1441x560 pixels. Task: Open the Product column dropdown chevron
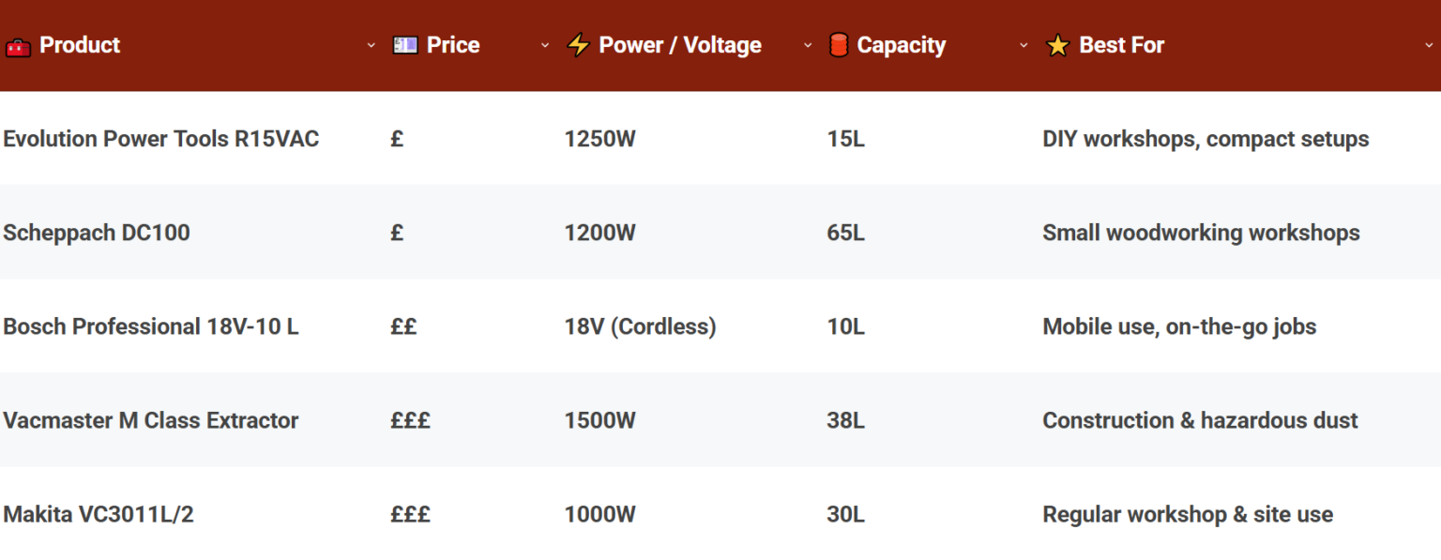[x=372, y=45]
